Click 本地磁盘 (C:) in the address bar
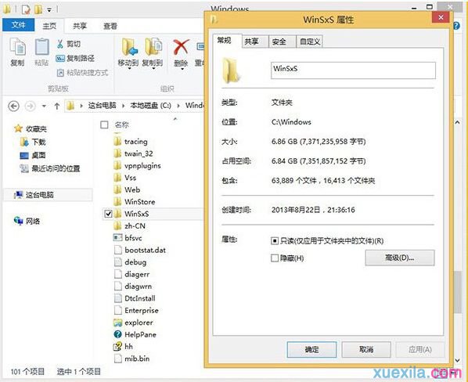 [x=151, y=106]
